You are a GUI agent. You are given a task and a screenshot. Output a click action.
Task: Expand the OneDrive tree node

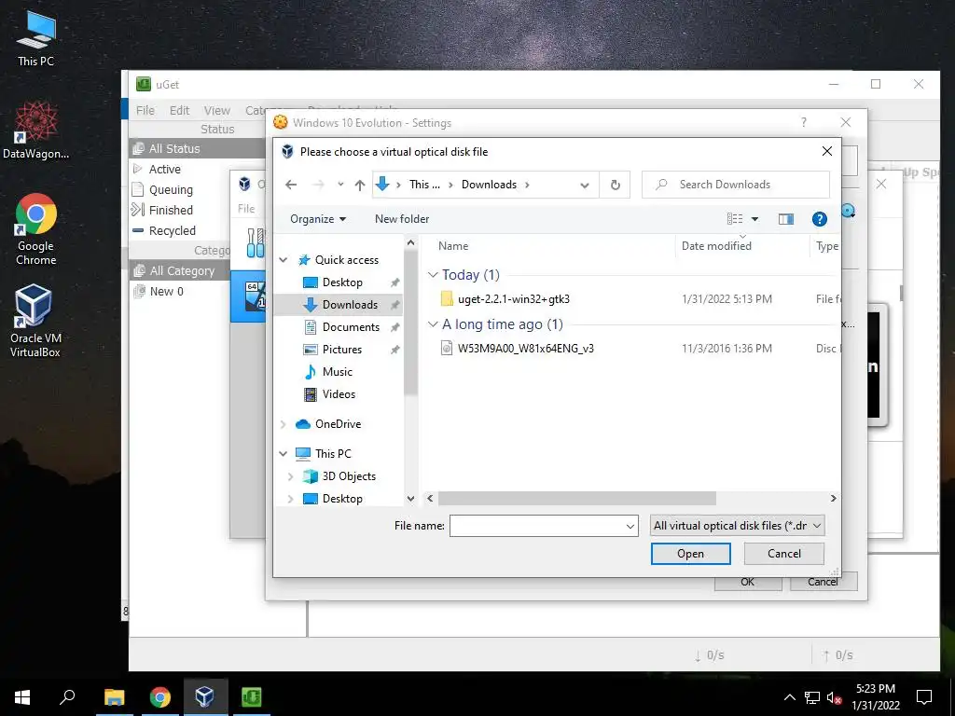point(284,424)
